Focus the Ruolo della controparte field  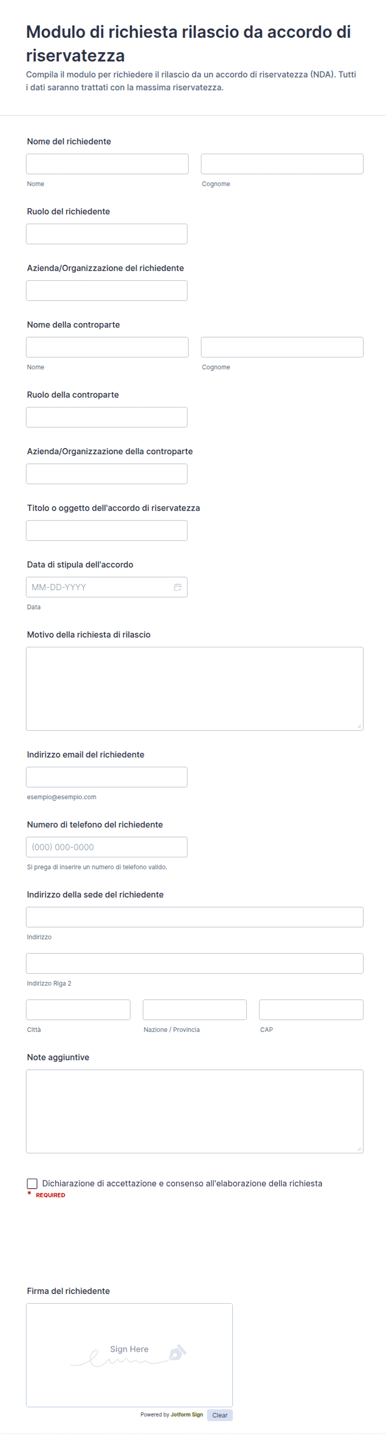pyautogui.click(x=107, y=417)
